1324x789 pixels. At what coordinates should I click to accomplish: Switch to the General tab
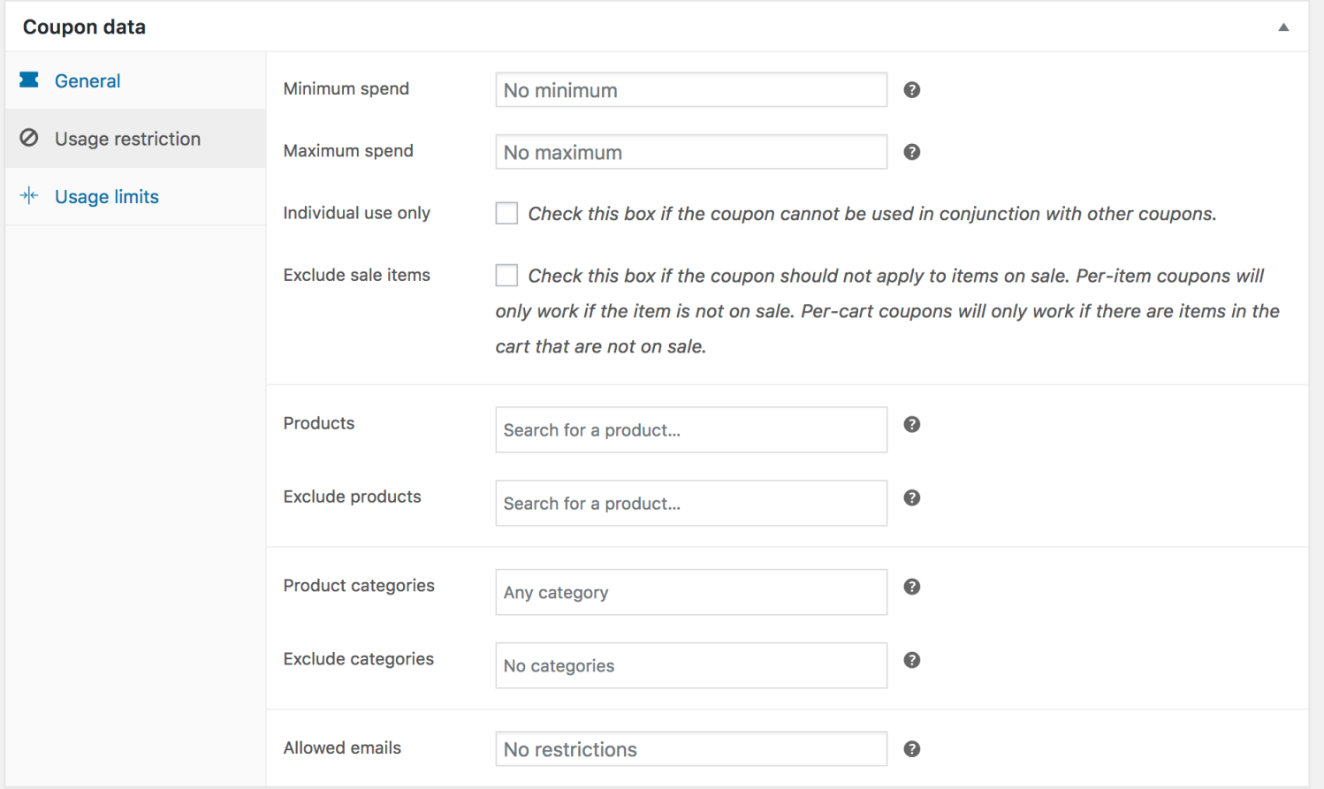point(88,80)
